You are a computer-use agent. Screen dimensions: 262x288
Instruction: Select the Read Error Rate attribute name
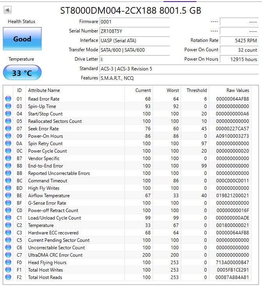(44, 99)
